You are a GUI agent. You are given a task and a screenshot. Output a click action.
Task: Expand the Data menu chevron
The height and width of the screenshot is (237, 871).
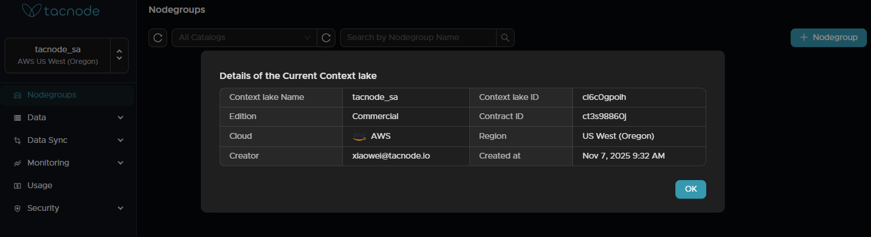coord(121,117)
